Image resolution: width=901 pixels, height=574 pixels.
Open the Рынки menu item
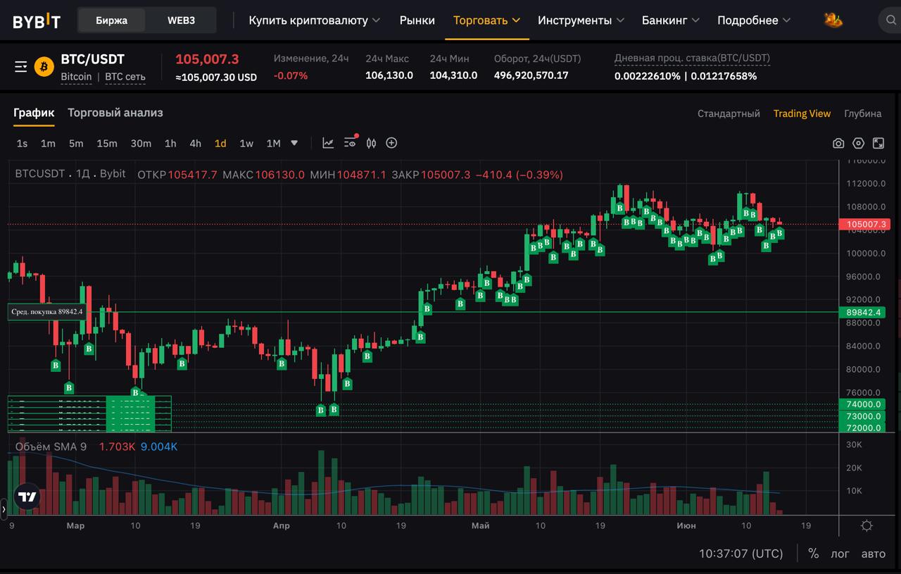417,20
